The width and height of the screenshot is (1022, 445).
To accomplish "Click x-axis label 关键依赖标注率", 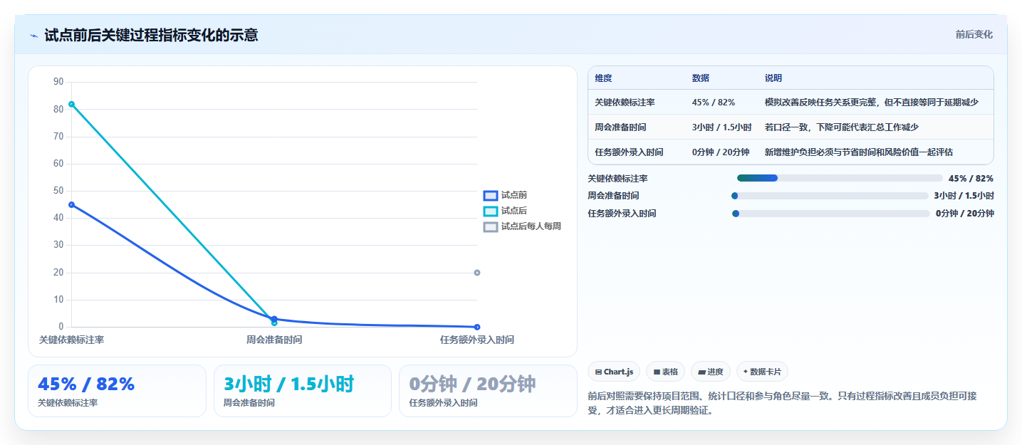I will [71, 340].
